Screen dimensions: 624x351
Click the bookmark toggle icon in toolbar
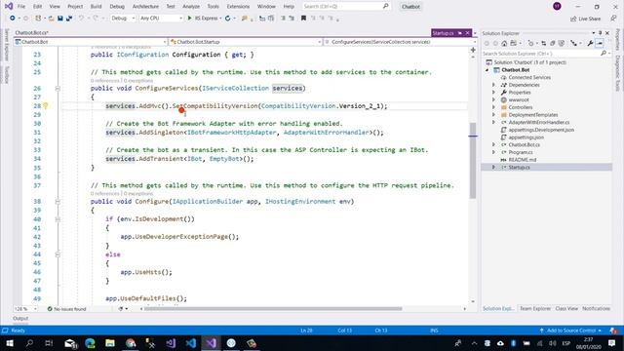303,19
